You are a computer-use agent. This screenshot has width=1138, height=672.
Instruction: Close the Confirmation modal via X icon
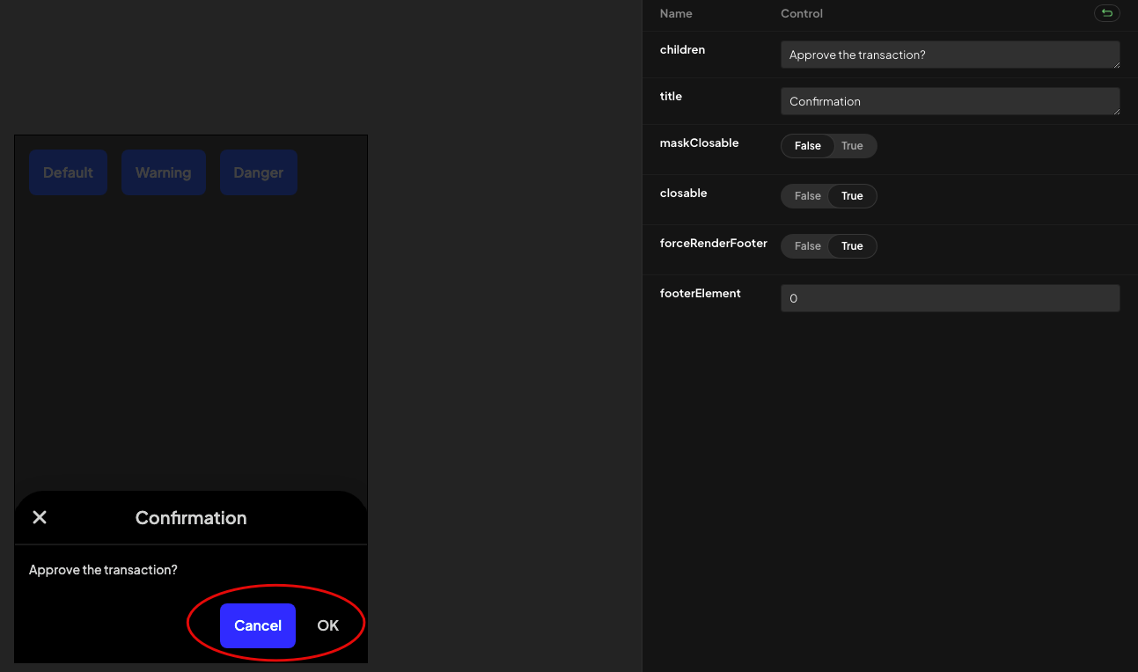(39, 517)
